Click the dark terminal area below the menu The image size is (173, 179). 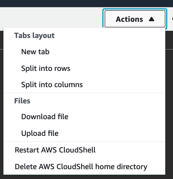coord(86,177)
